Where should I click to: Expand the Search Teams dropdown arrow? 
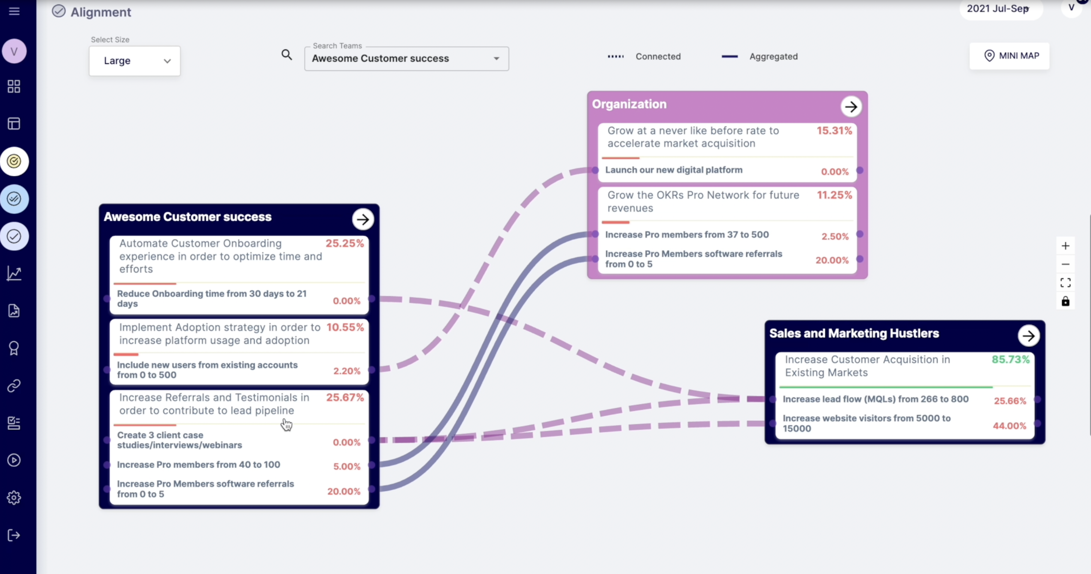pos(496,58)
